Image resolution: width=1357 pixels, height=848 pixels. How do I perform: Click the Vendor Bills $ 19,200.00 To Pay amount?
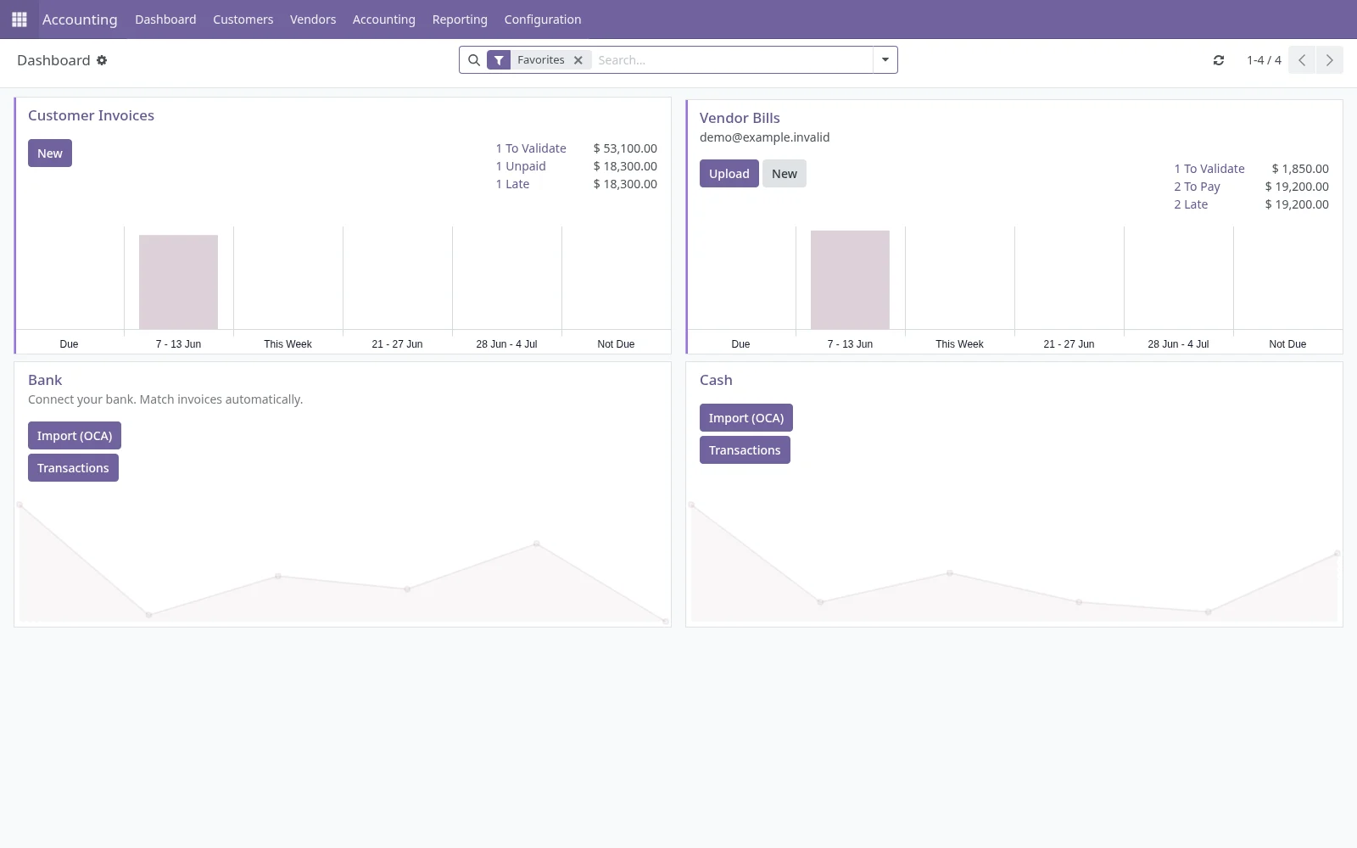[x=1297, y=187]
